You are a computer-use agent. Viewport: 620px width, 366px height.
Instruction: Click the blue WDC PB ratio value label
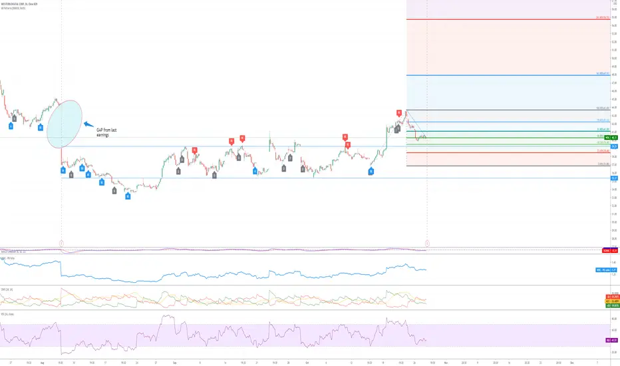pyautogui.click(x=607, y=270)
